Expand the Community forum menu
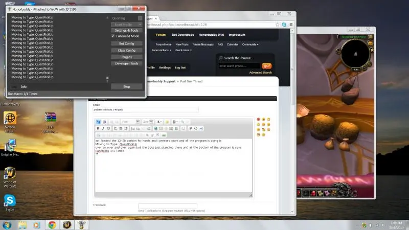 [250, 44]
